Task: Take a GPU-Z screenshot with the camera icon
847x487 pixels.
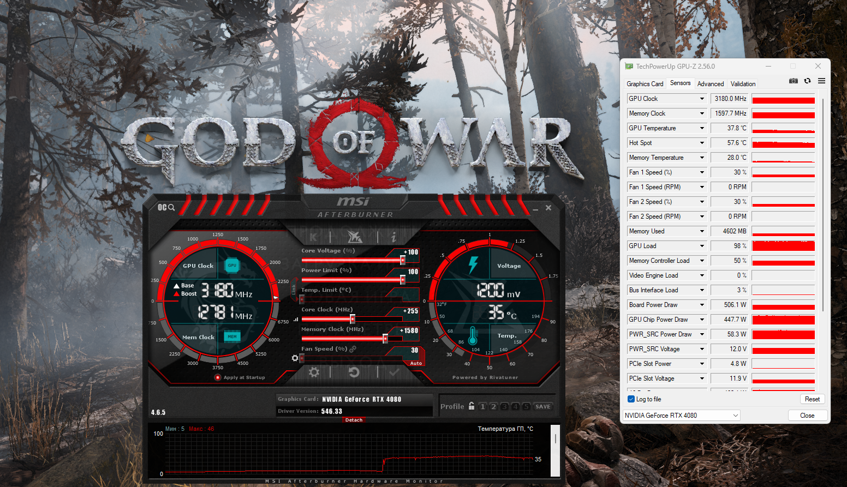Action: click(794, 81)
